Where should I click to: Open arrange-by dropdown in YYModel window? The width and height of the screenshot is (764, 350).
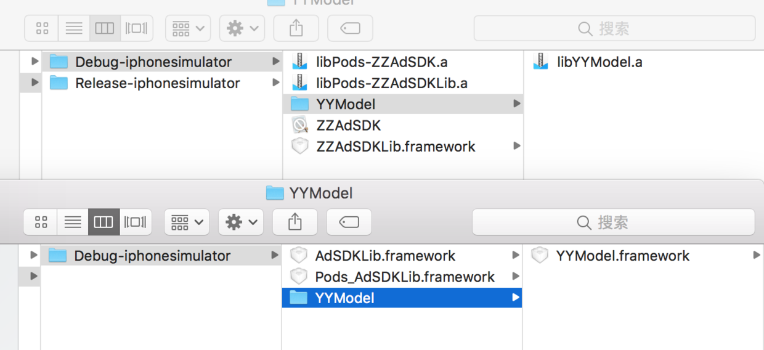pyautogui.click(x=187, y=222)
